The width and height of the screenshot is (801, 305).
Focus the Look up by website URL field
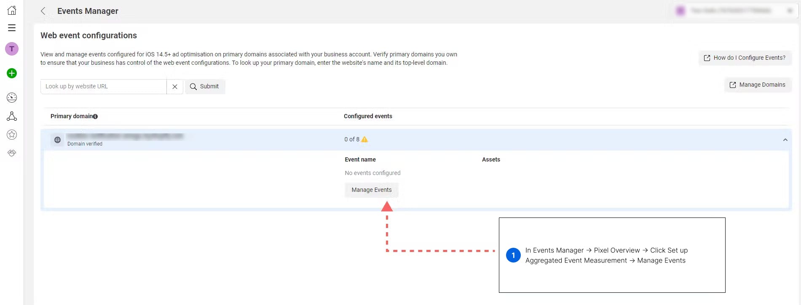(x=104, y=87)
